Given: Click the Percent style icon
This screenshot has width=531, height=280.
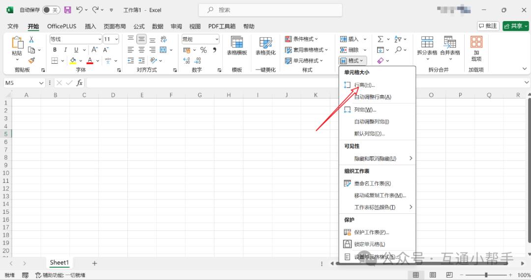Looking at the screenshot, I should pos(204,50).
